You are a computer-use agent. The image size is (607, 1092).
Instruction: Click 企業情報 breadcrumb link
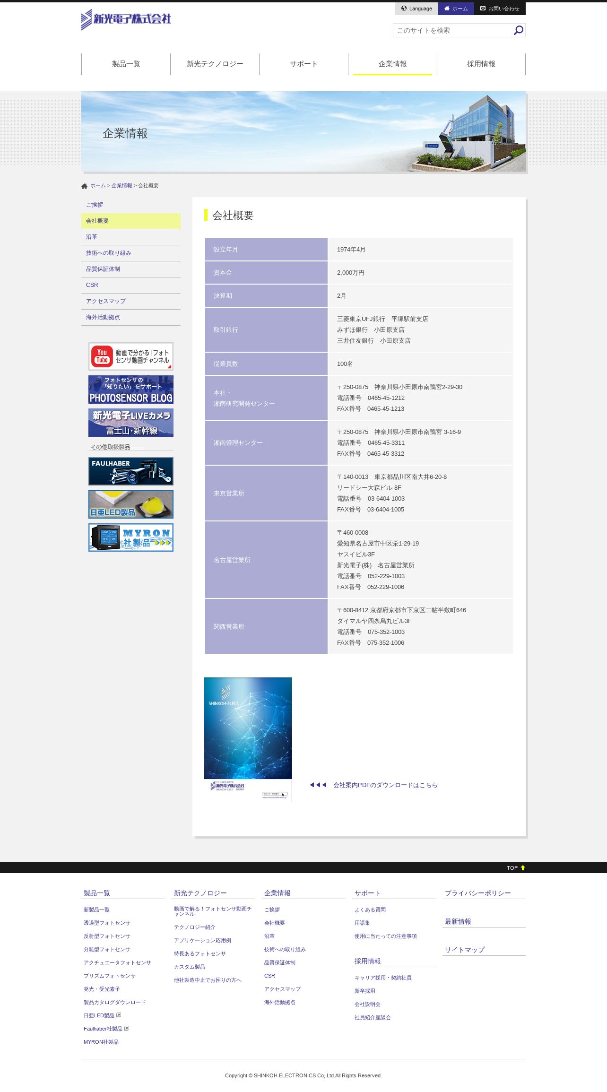pos(122,186)
